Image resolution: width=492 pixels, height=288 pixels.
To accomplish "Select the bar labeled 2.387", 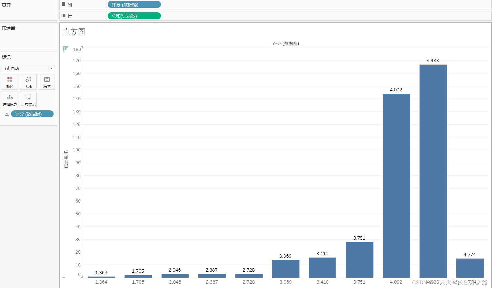I will point(212,276).
